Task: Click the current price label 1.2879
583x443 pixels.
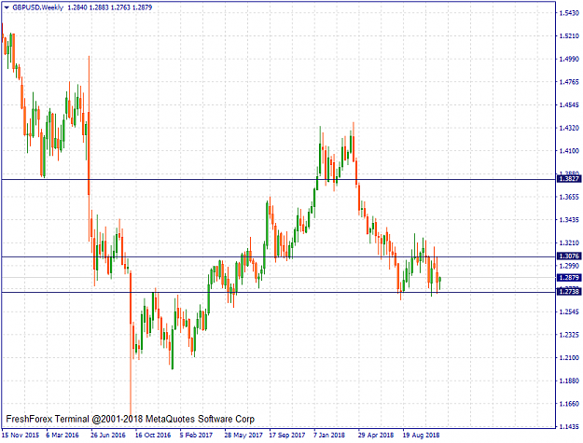Action: click(x=569, y=278)
